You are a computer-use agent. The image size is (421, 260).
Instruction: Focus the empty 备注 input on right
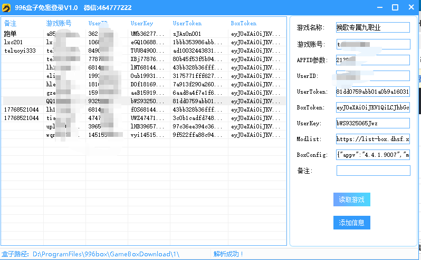coord(372,171)
